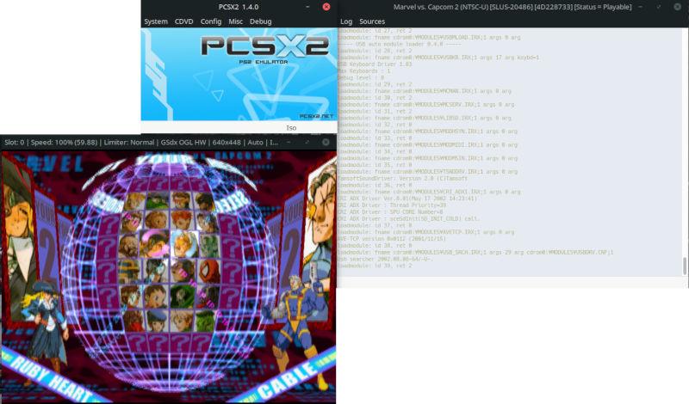Click the Iso status bar label
Viewport: 689px width, 404px height.
tap(291, 127)
